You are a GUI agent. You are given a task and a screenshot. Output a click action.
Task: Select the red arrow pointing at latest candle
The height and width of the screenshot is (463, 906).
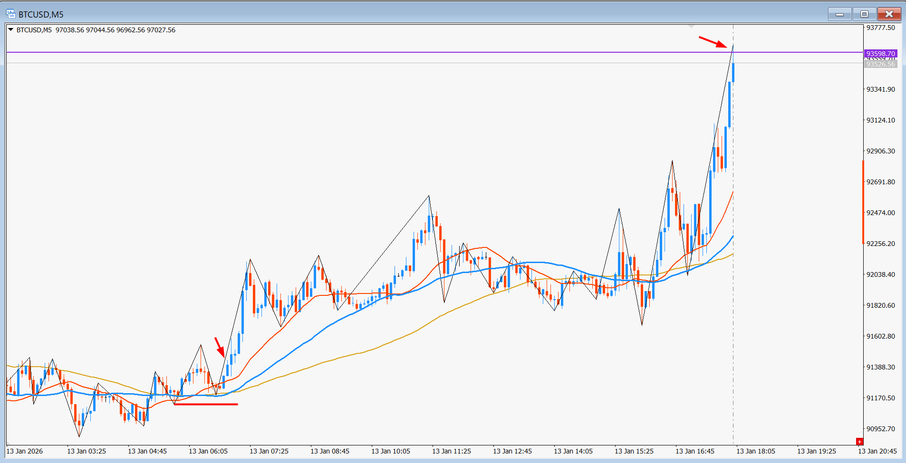pyautogui.click(x=713, y=42)
